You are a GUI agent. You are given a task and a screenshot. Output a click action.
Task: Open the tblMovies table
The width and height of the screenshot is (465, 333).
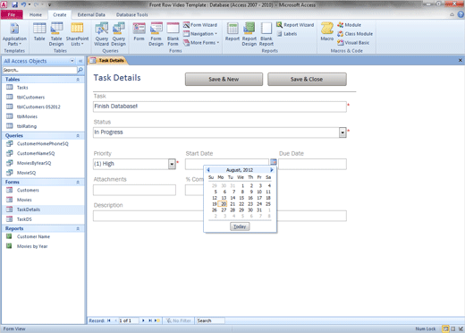[43, 116]
